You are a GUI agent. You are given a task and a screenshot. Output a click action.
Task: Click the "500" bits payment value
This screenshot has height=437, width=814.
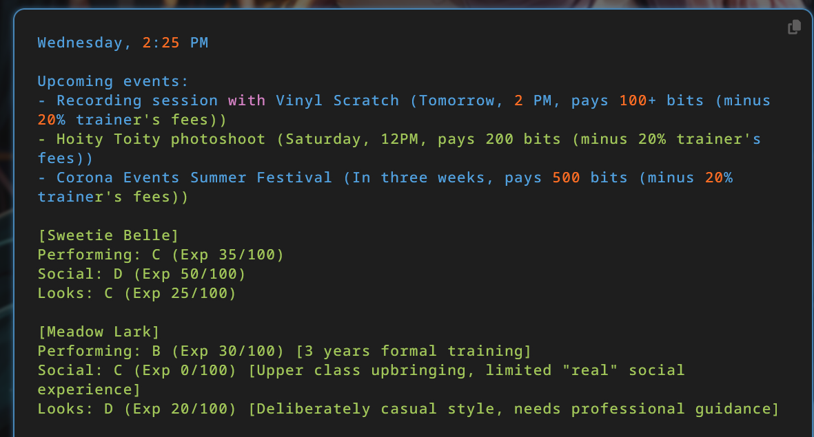pyautogui.click(x=566, y=178)
